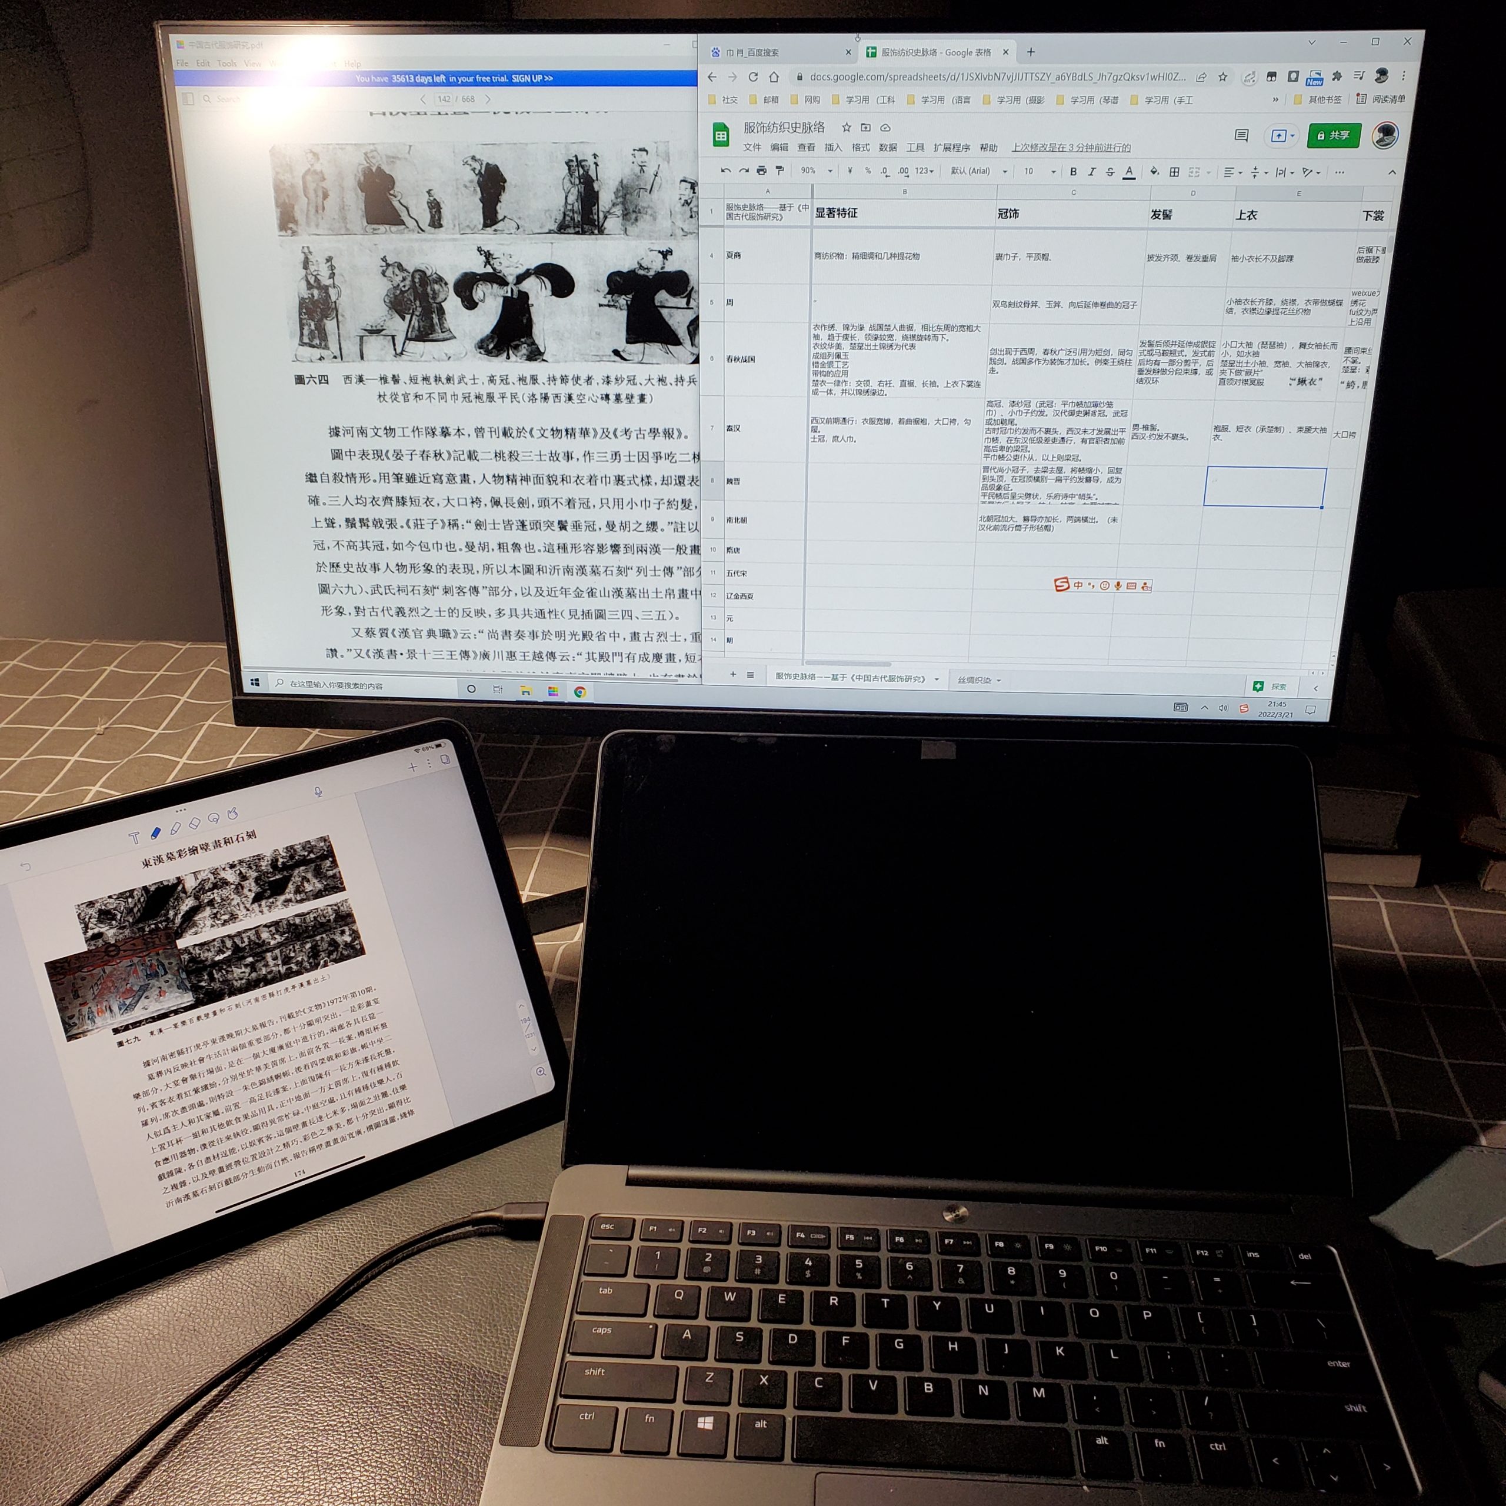
Task: Go back in Chrome
Action: [712, 76]
